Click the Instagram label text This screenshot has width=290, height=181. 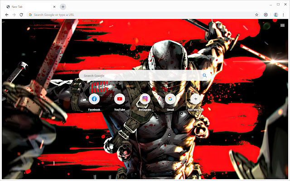(x=145, y=110)
